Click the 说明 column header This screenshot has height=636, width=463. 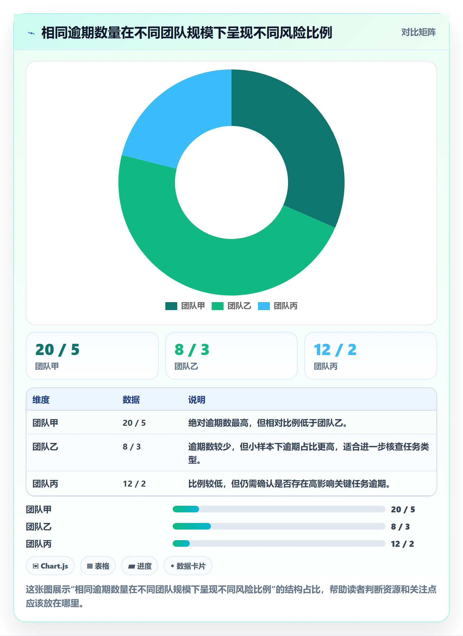point(197,400)
